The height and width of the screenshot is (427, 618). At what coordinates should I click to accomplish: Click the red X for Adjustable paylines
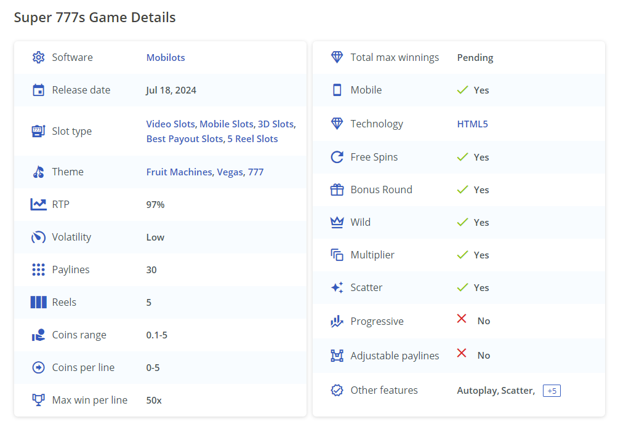(x=462, y=353)
